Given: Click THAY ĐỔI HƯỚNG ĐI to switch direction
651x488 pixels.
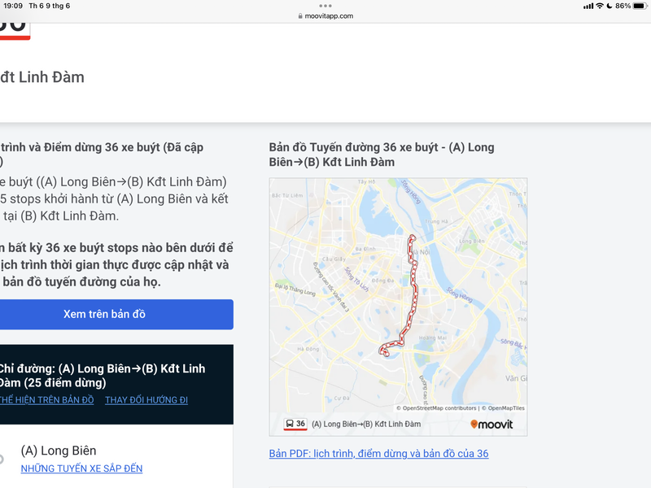Looking at the screenshot, I should (146, 400).
